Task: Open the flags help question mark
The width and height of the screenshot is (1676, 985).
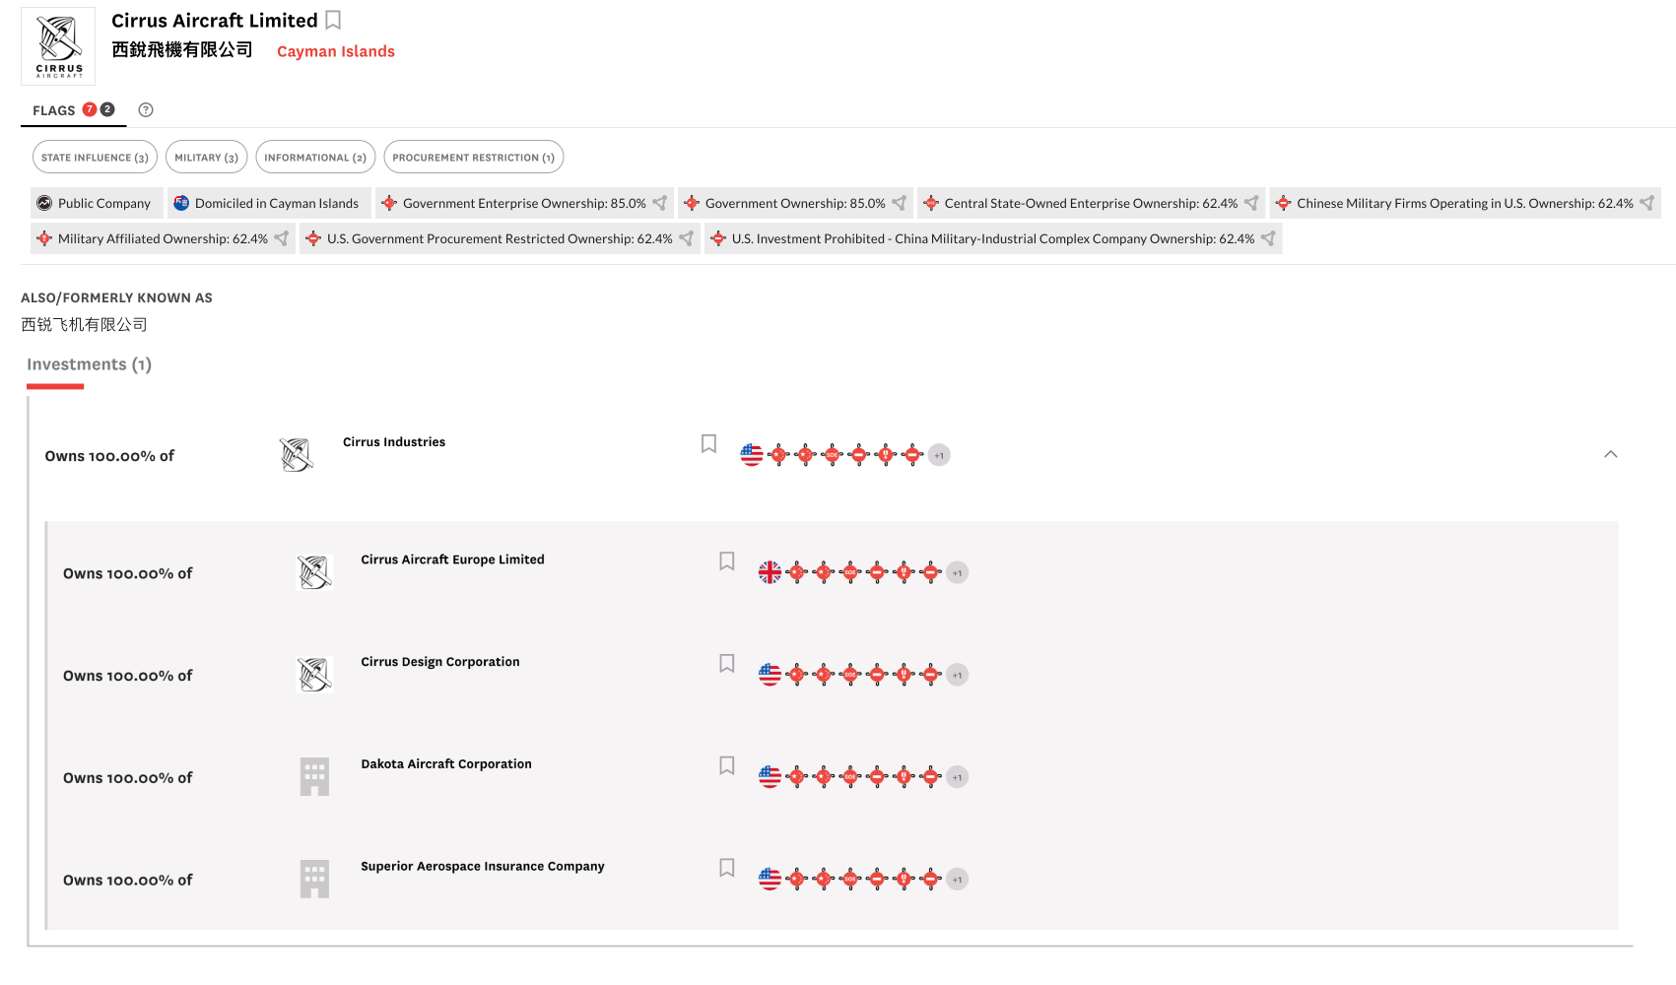Action: click(x=146, y=110)
